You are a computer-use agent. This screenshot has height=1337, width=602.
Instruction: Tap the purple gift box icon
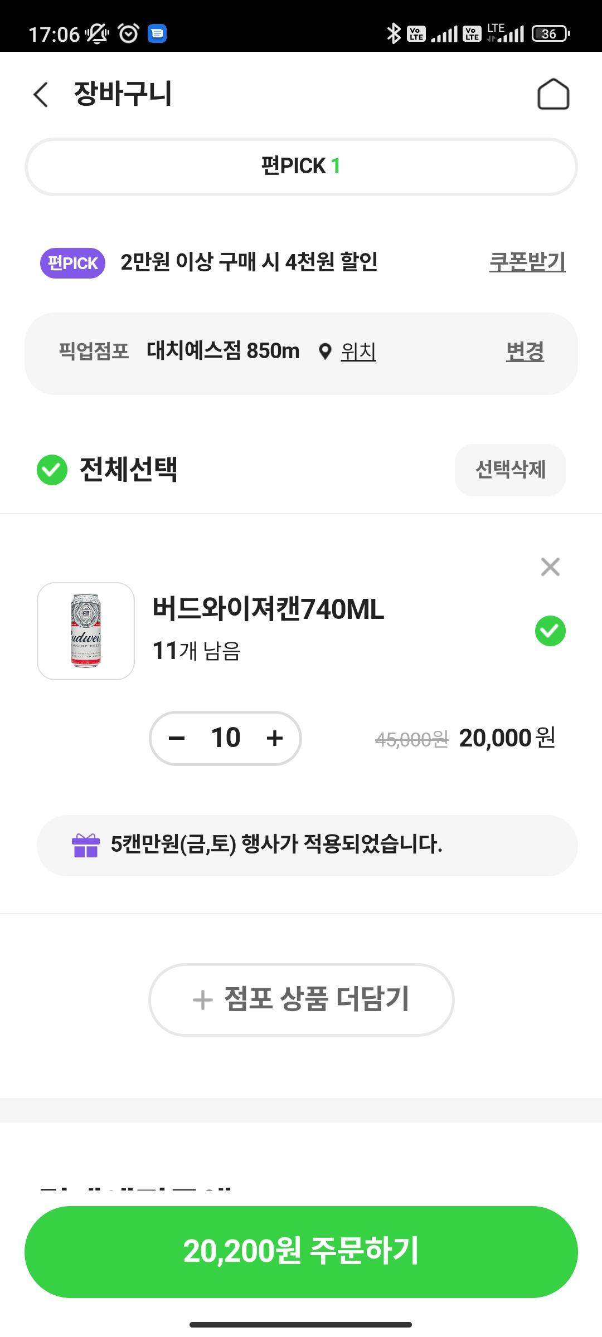tap(86, 845)
